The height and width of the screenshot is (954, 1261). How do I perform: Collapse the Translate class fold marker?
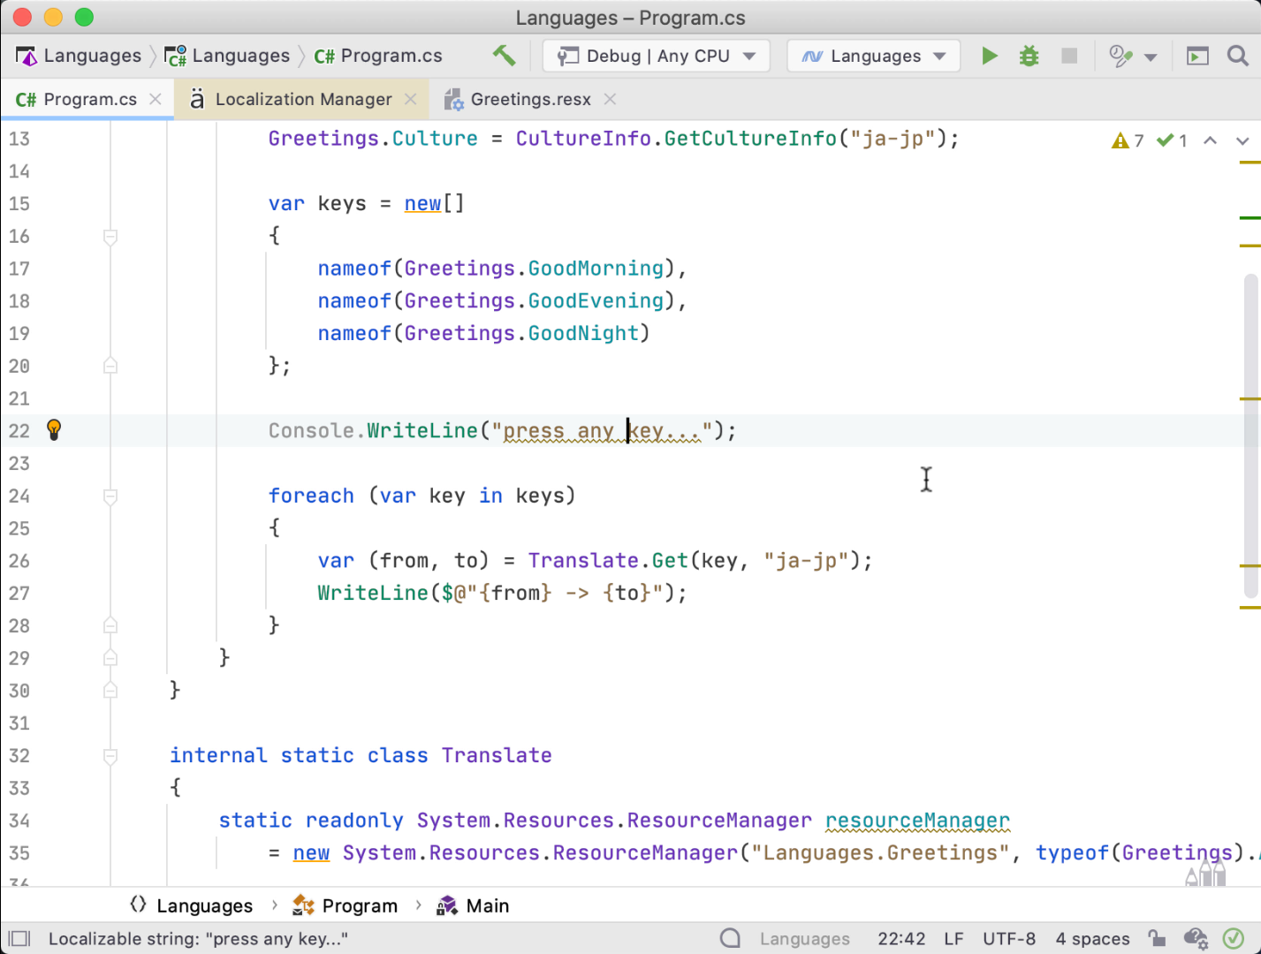point(110,756)
